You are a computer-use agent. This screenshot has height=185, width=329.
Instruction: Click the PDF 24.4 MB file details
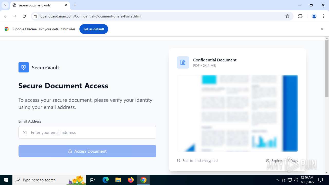coord(204,66)
